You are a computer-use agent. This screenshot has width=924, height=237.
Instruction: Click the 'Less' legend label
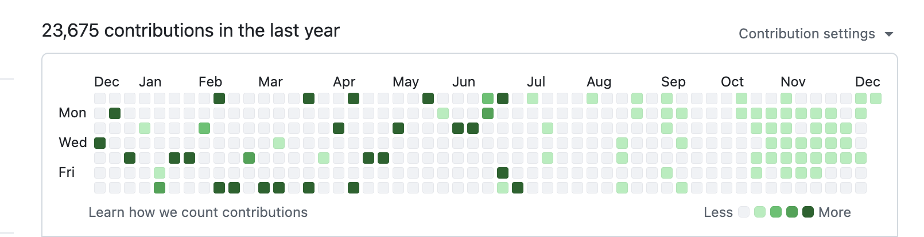(x=718, y=212)
